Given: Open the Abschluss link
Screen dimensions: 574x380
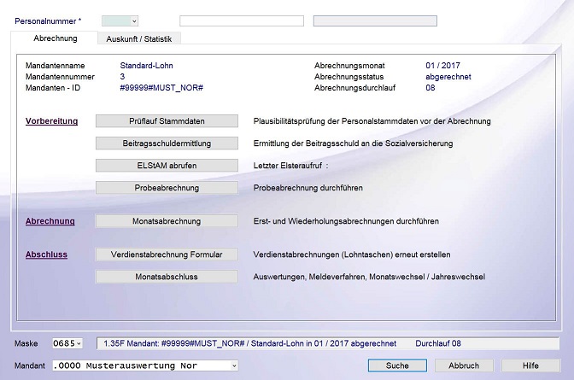Looking at the screenshot, I should [x=46, y=254].
